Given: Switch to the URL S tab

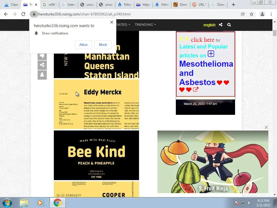Looking at the screenshot, I should tap(199, 5).
